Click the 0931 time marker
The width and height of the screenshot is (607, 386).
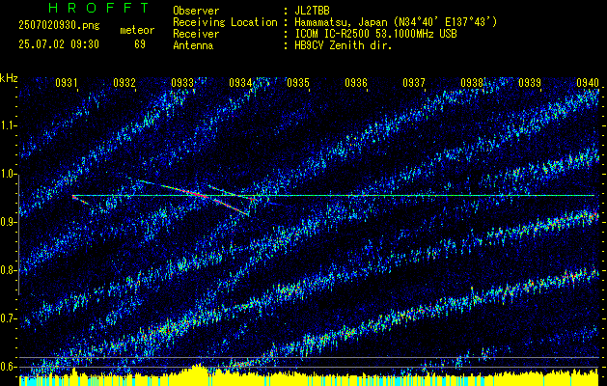point(67,82)
